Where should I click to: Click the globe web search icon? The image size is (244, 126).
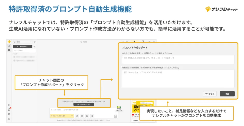coord(93,116)
